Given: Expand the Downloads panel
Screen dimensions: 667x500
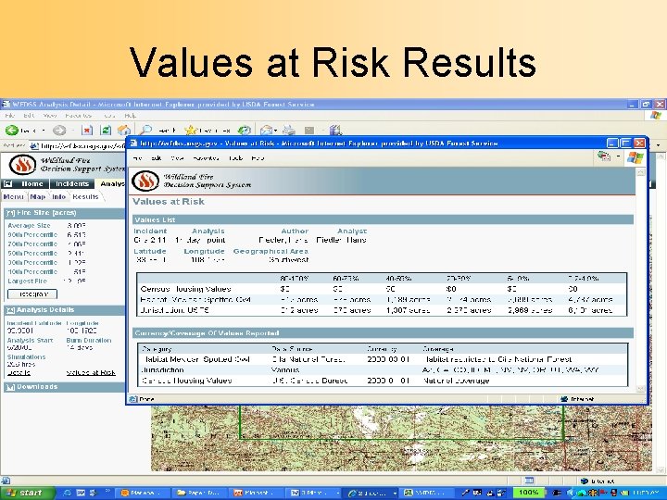Looking at the screenshot, I should pyautogui.click(x=11, y=387).
